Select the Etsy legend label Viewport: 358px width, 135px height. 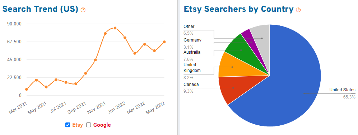[78, 125]
